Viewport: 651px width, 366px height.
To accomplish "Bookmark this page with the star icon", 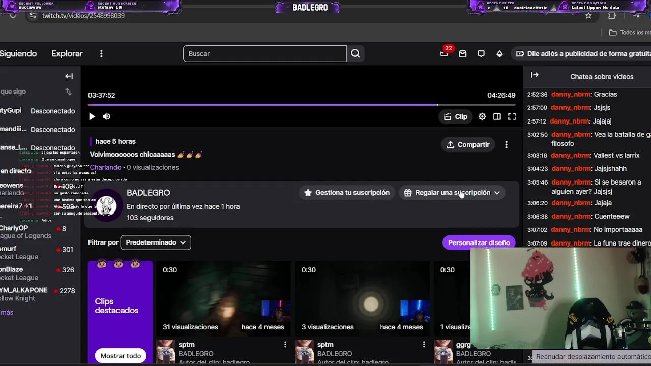I will pos(588,16).
